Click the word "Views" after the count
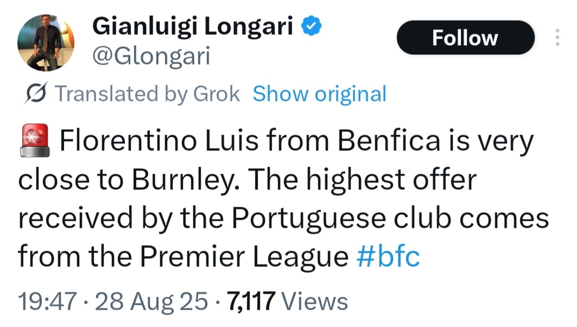 point(315,301)
